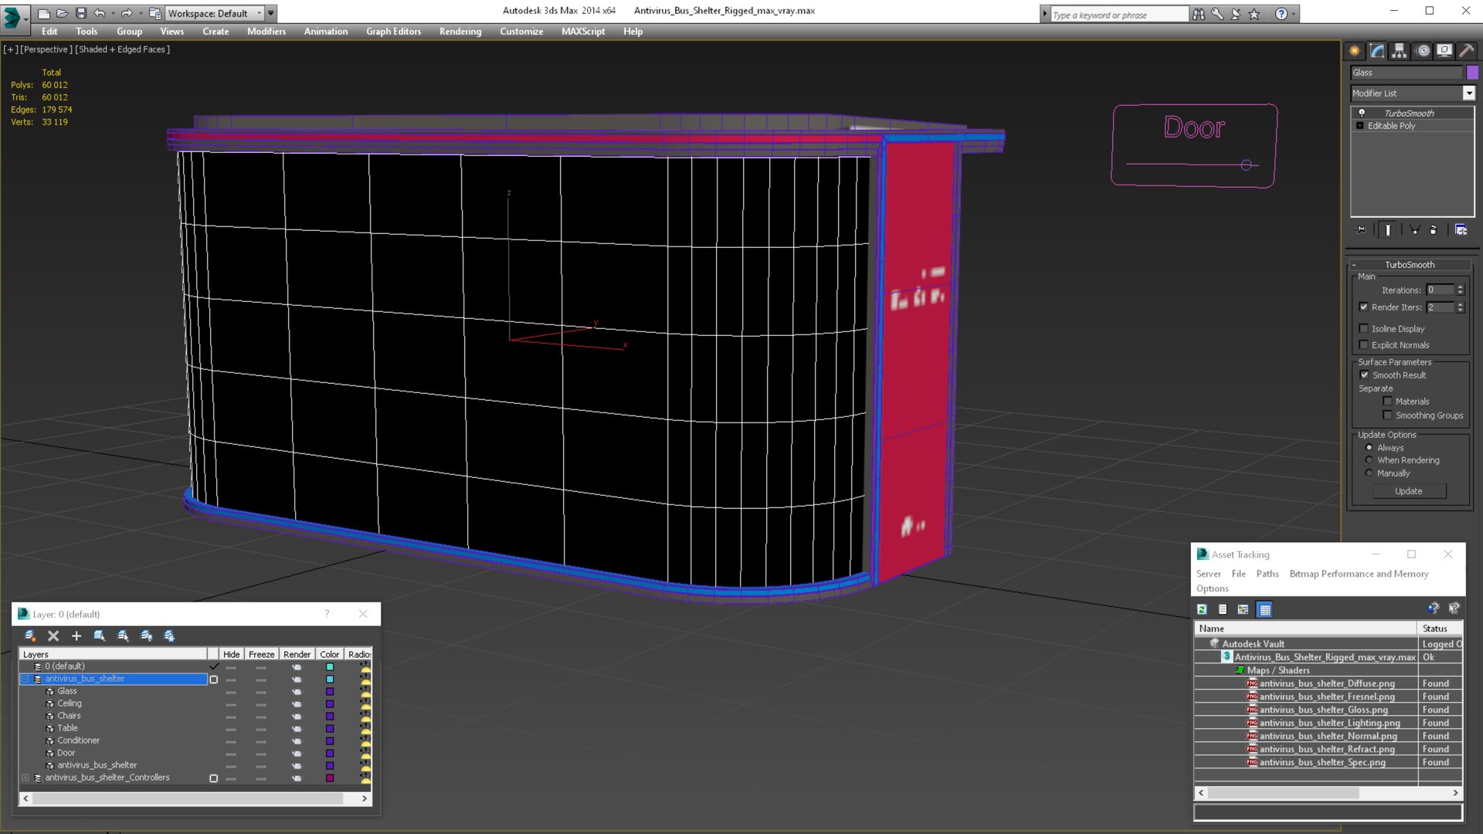1483x834 pixels.
Task: Toggle Smooth Result checkbox
Action: (x=1364, y=375)
